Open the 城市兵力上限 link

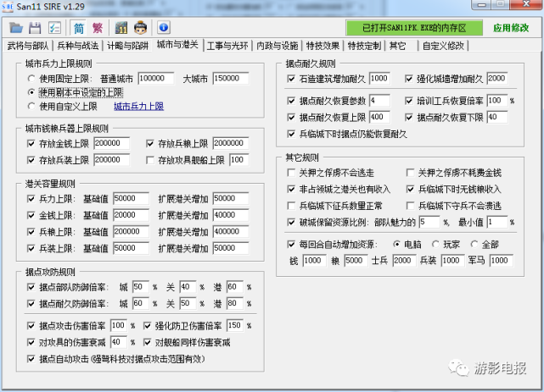[139, 107]
